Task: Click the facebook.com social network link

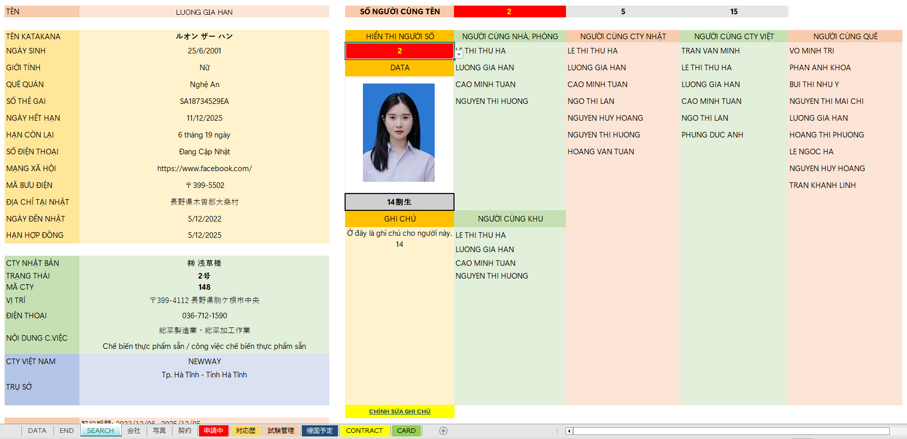Action: (204, 169)
